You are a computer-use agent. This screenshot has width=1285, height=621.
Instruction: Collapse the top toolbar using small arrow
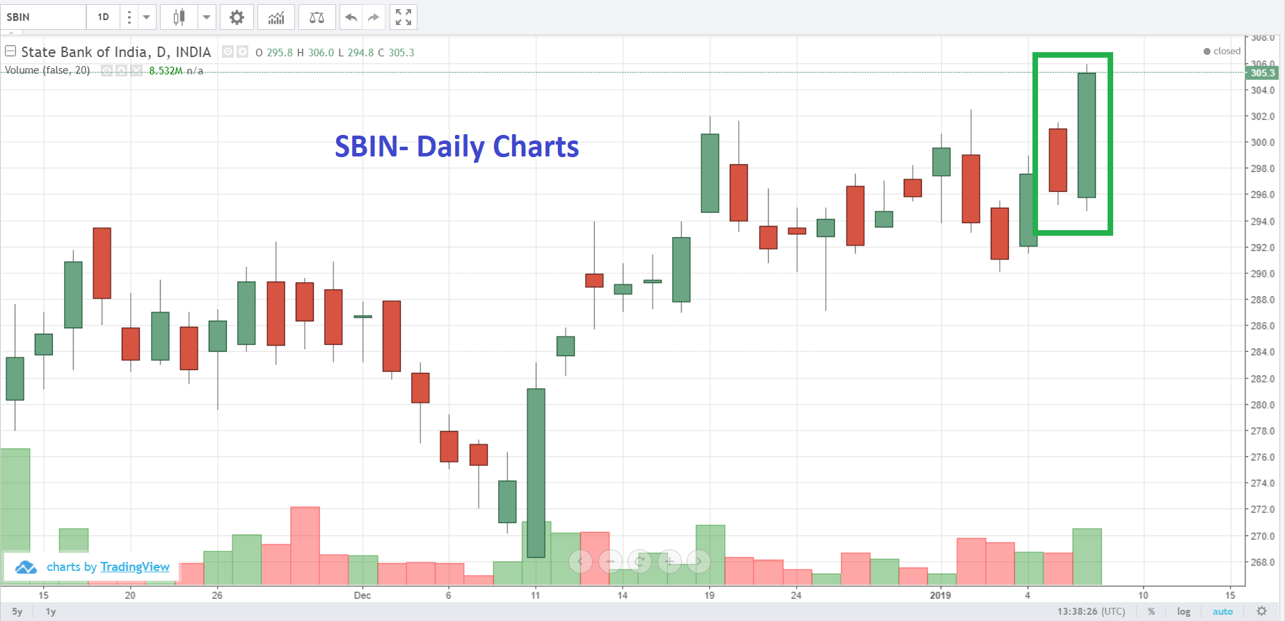coord(11,32)
